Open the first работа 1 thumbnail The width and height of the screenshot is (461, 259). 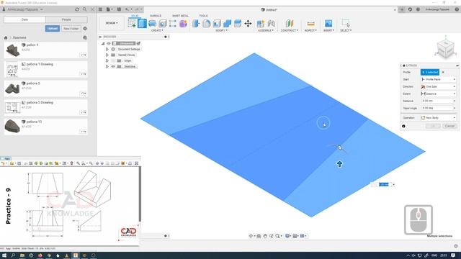point(12,50)
